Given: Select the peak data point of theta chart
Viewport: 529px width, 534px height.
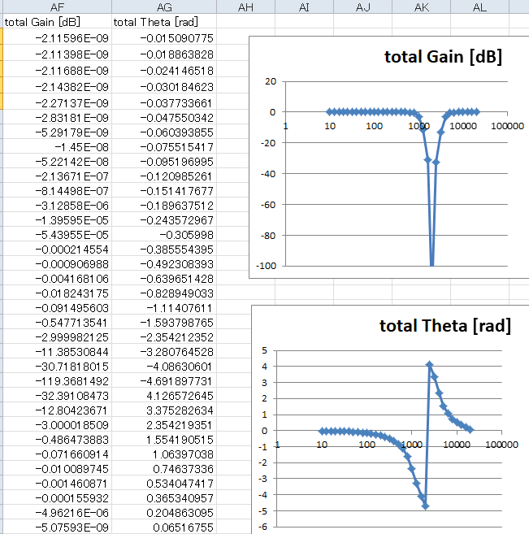Looking at the screenshot, I should (x=429, y=365).
